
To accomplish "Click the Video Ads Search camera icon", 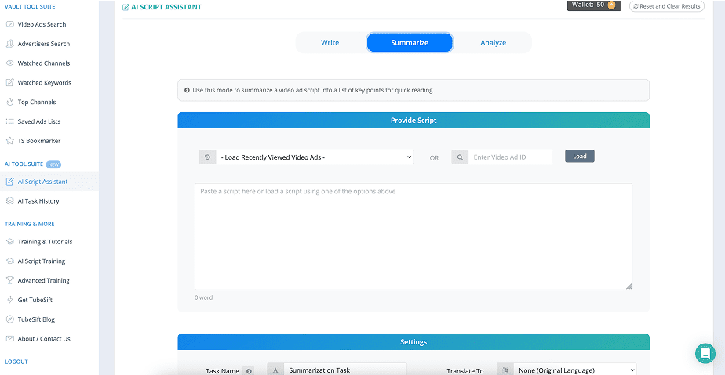I will tap(10, 24).
